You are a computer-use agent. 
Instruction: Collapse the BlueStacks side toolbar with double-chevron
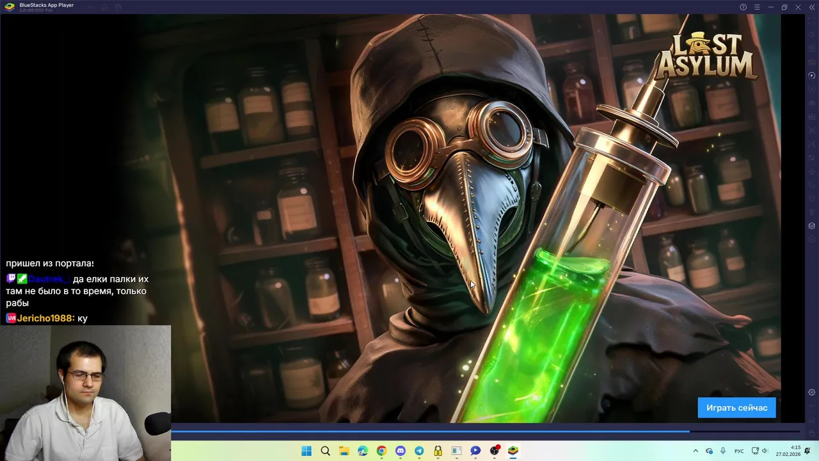point(812,7)
